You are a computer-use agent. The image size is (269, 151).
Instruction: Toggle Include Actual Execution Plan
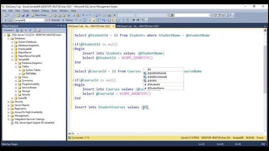tap(99, 20)
